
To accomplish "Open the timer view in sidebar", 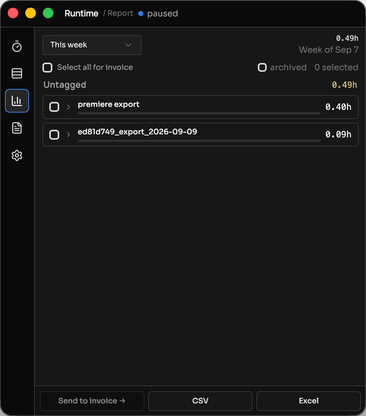I will click(x=17, y=47).
